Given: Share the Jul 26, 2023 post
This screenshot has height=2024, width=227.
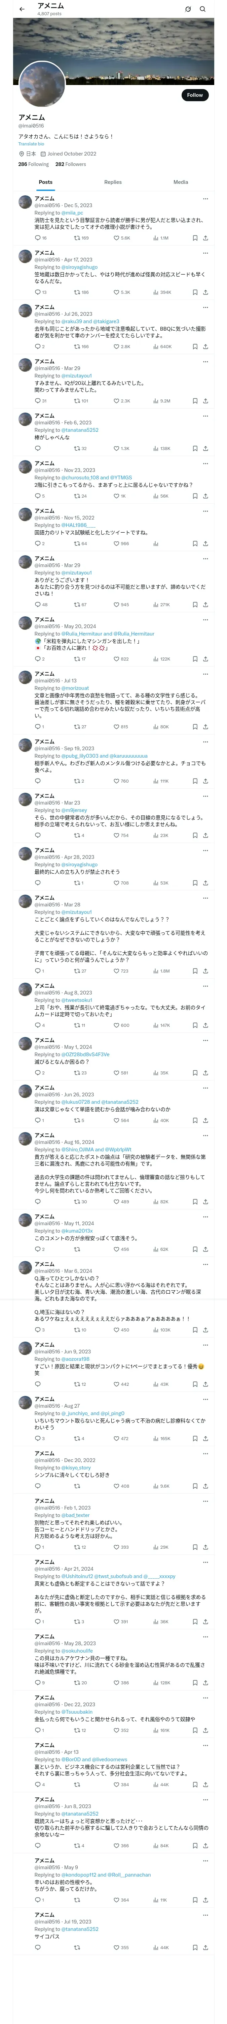Looking at the screenshot, I should pyautogui.click(x=205, y=346).
